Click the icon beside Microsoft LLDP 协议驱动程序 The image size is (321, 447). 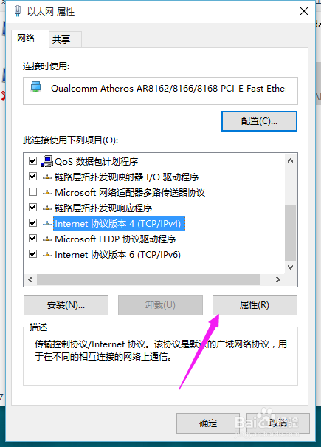tap(47, 239)
